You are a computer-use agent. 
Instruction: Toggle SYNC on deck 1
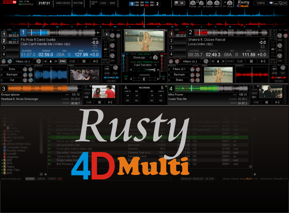click(62, 61)
